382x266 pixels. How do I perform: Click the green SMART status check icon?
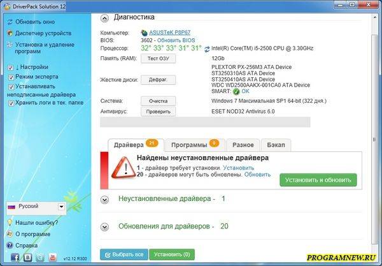[236, 91]
